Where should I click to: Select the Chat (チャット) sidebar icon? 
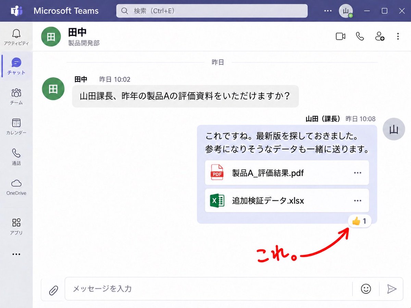pyautogui.click(x=16, y=63)
